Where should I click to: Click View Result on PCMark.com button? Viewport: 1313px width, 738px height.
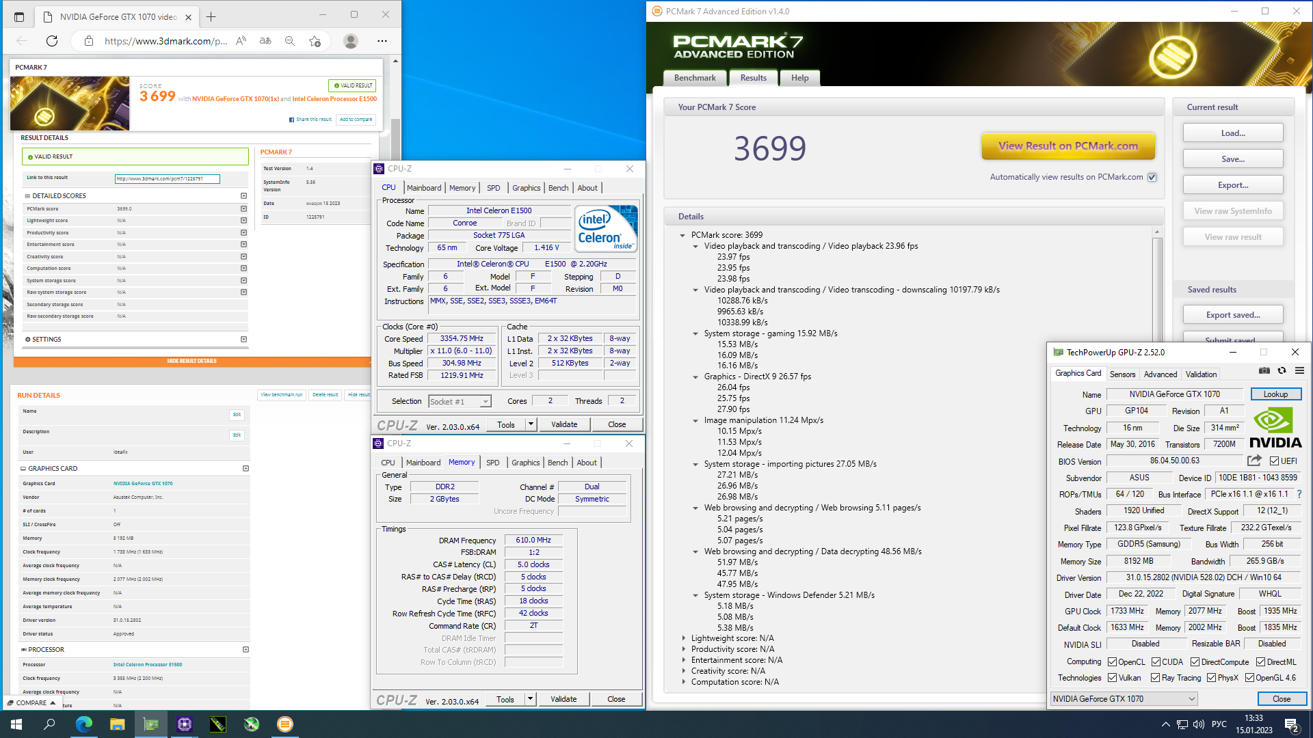pyautogui.click(x=1068, y=146)
